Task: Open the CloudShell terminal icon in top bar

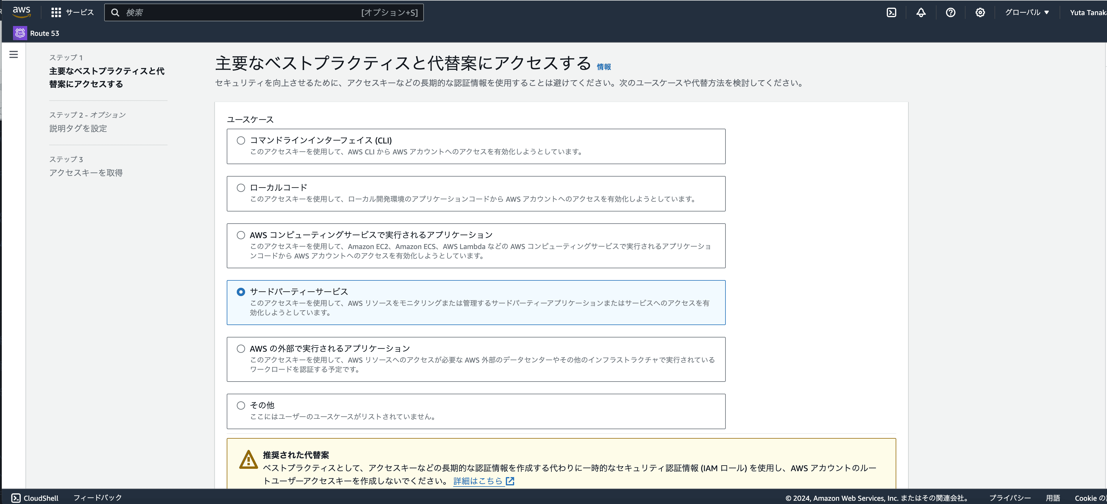Action: (891, 12)
